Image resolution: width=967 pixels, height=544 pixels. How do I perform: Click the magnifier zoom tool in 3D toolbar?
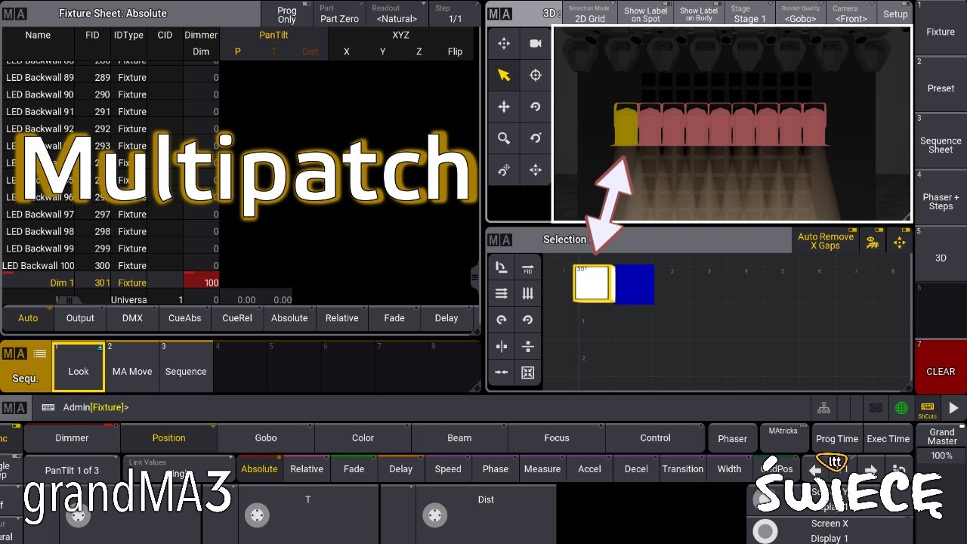504,138
